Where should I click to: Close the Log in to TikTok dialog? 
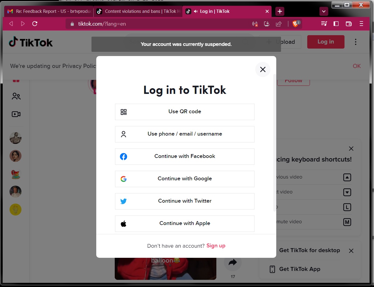pyautogui.click(x=263, y=69)
